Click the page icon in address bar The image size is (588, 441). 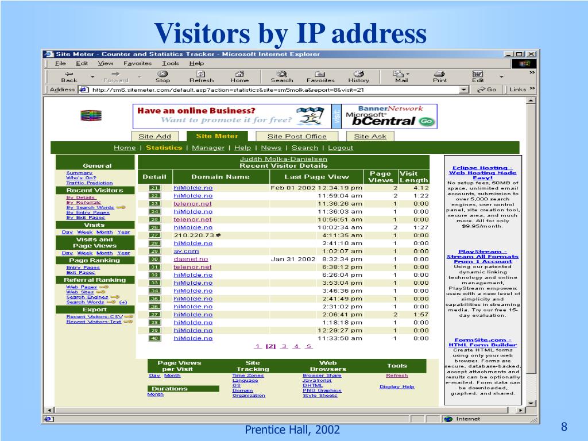pyautogui.click(x=84, y=90)
